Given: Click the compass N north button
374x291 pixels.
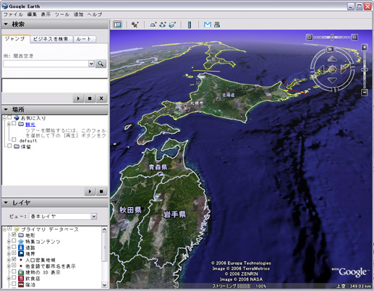Looking at the screenshot, I should pos(330,49).
